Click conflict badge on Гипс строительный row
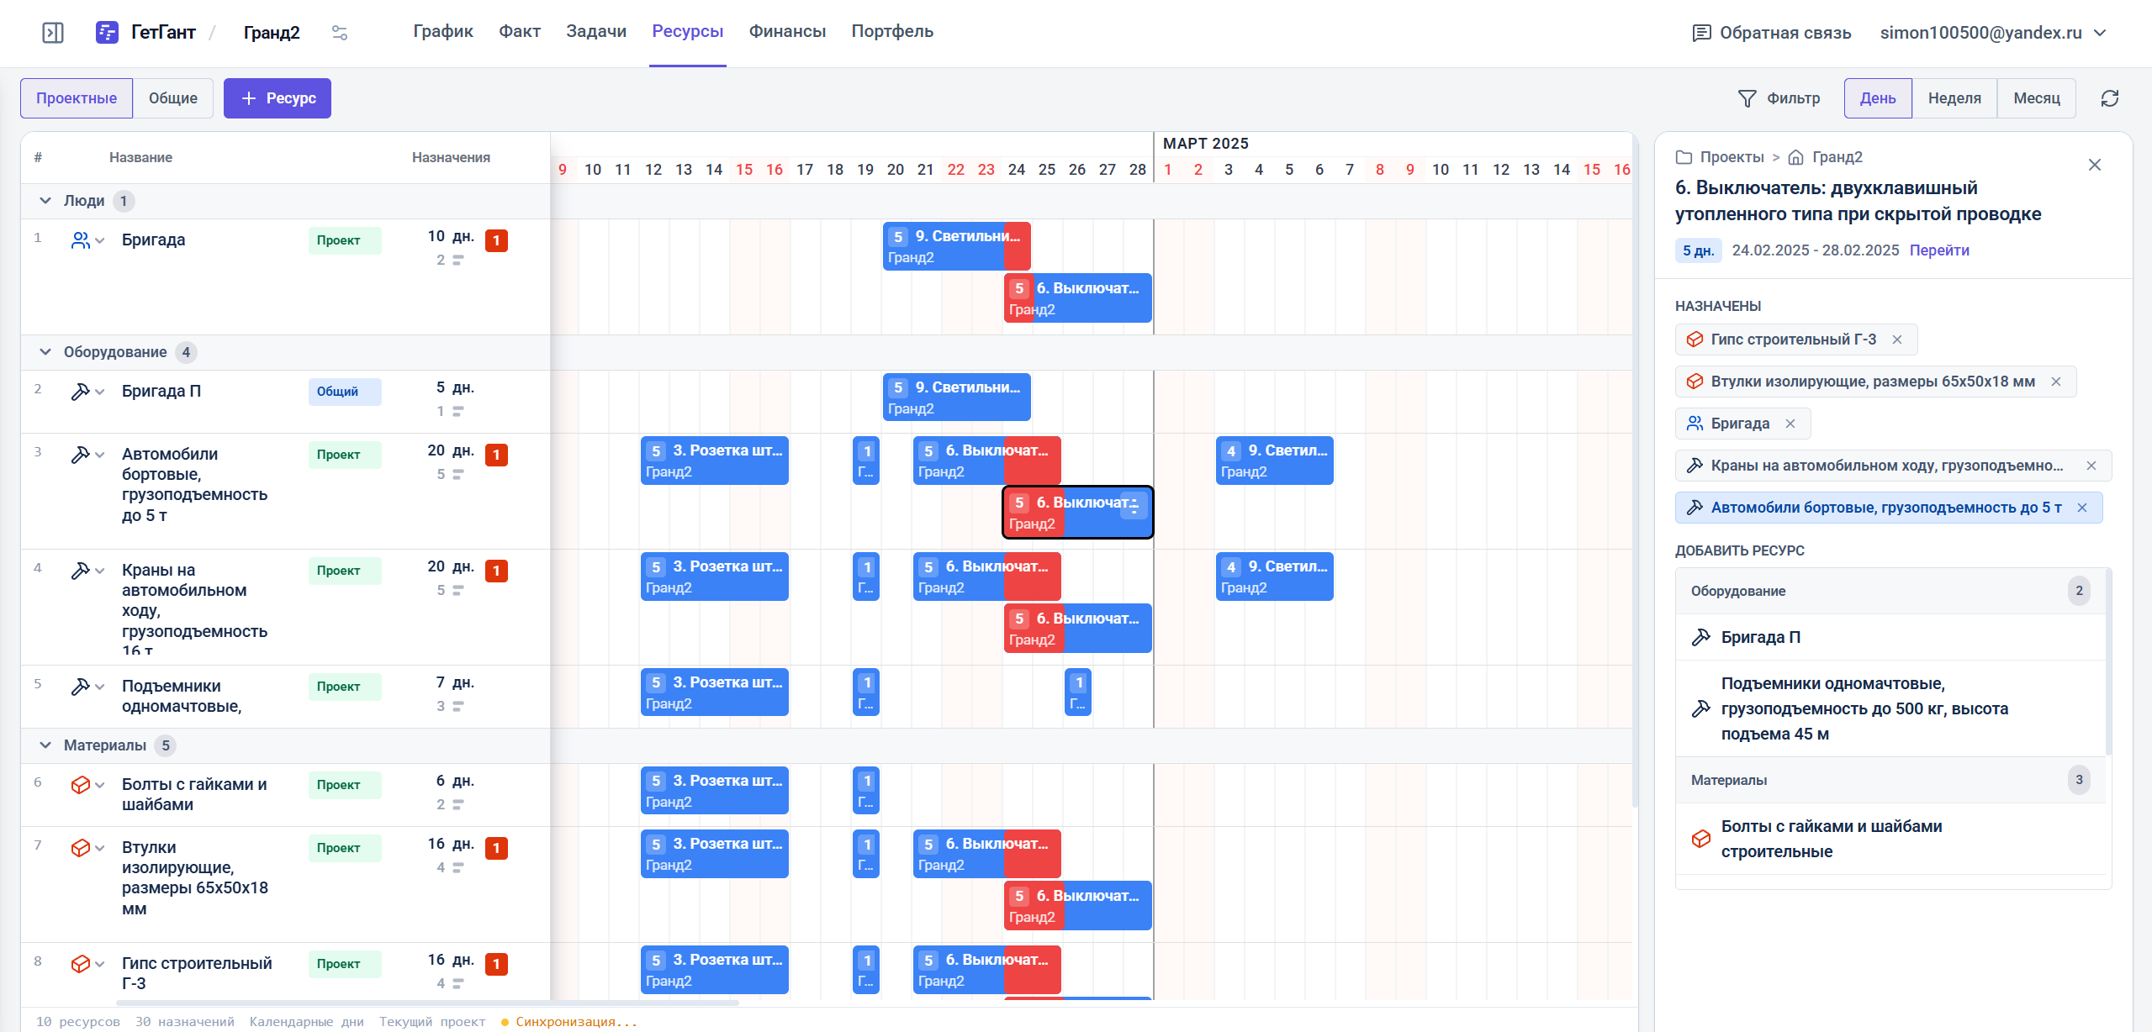 tap(496, 965)
